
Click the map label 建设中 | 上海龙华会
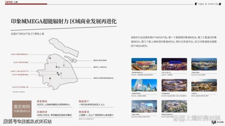click(100, 67)
